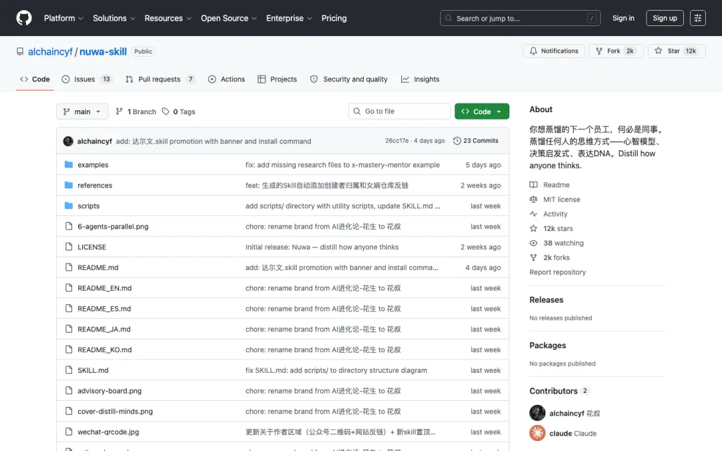Screen dimensions: 722x451
Task: Open cover-distill-minds.png file
Action: [115, 412]
